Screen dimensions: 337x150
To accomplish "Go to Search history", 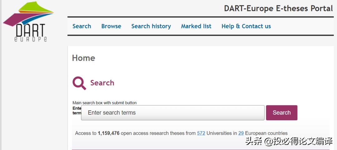I will point(151,26).
